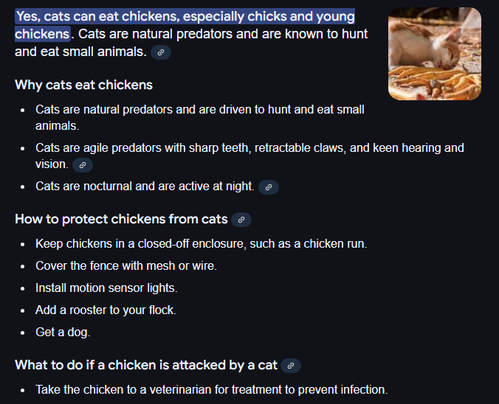The width and height of the screenshot is (499, 404).
Task: Click the 'Keep chickens in a closed-off enclosure' bullet
Action: pyautogui.click(x=201, y=243)
